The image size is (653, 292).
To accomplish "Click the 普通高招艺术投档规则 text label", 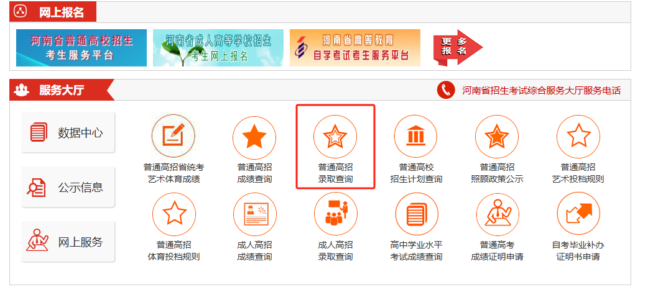I will click(x=578, y=173).
